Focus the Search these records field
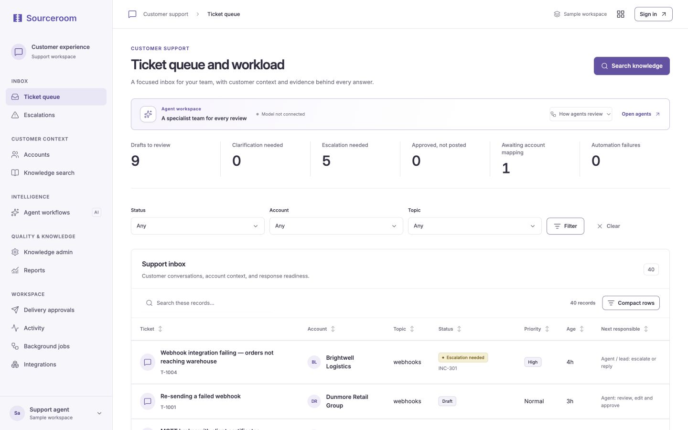The image size is (688, 430). click(207, 303)
